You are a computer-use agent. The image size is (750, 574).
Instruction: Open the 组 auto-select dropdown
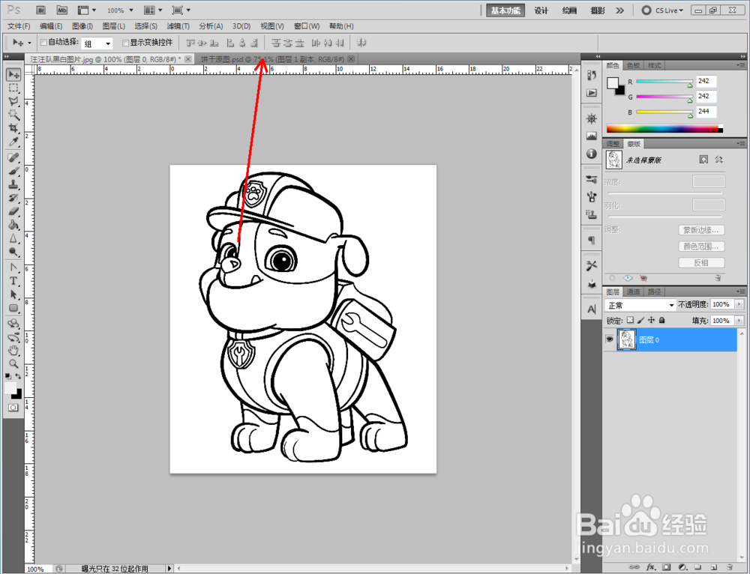(97, 43)
